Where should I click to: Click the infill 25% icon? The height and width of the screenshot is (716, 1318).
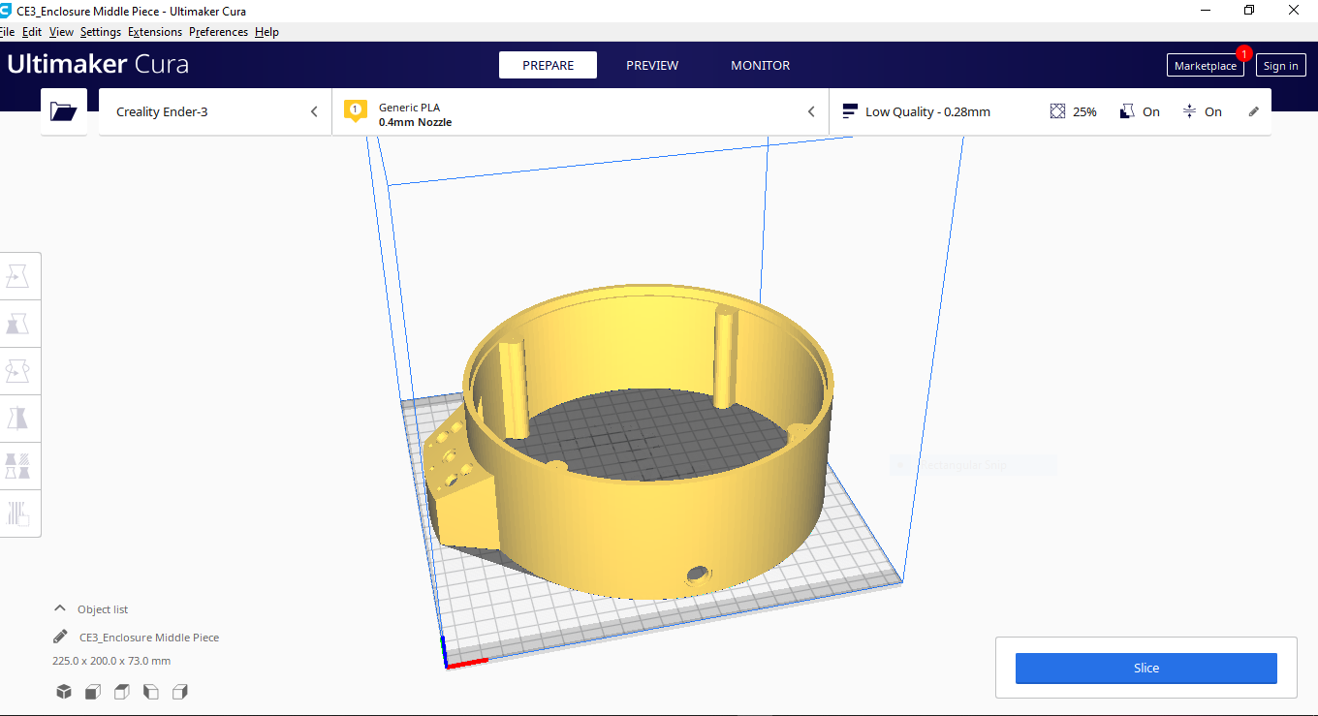pos(1057,111)
